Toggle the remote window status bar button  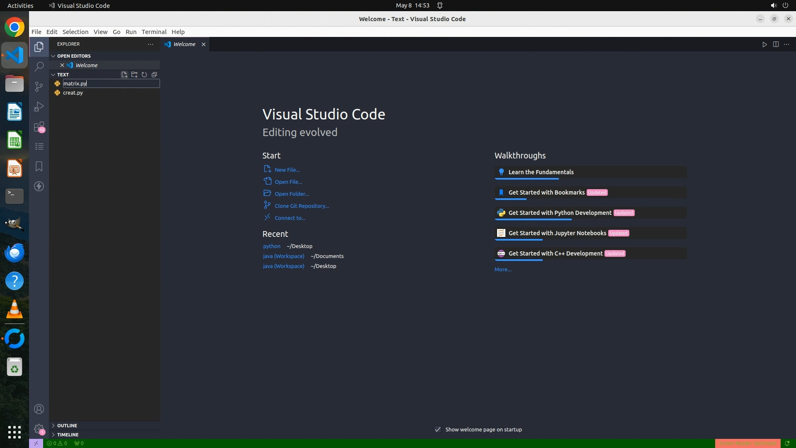pos(36,443)
